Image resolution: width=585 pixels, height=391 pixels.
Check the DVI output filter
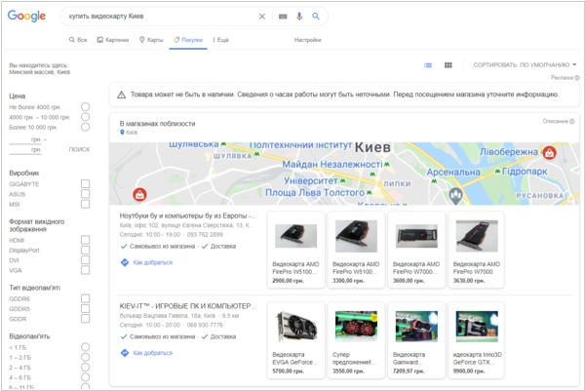(86, 259)
